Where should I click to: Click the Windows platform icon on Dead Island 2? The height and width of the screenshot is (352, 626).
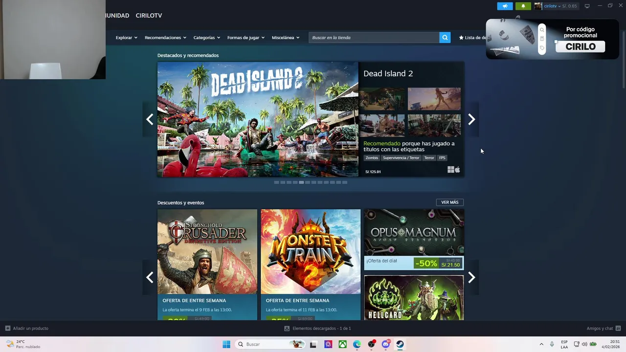tap(450, 170)
